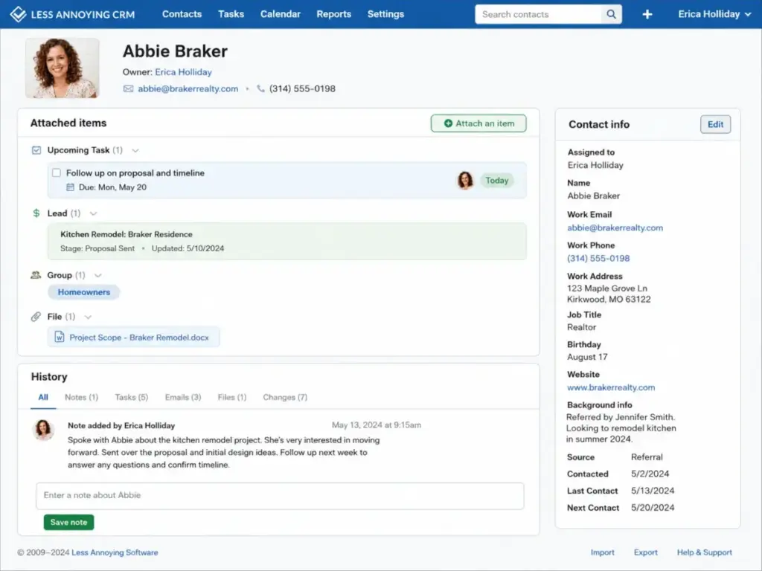Collapse the Lead section chevron
The width and height of the screenshot is (762, 571).
click(93, 213)
